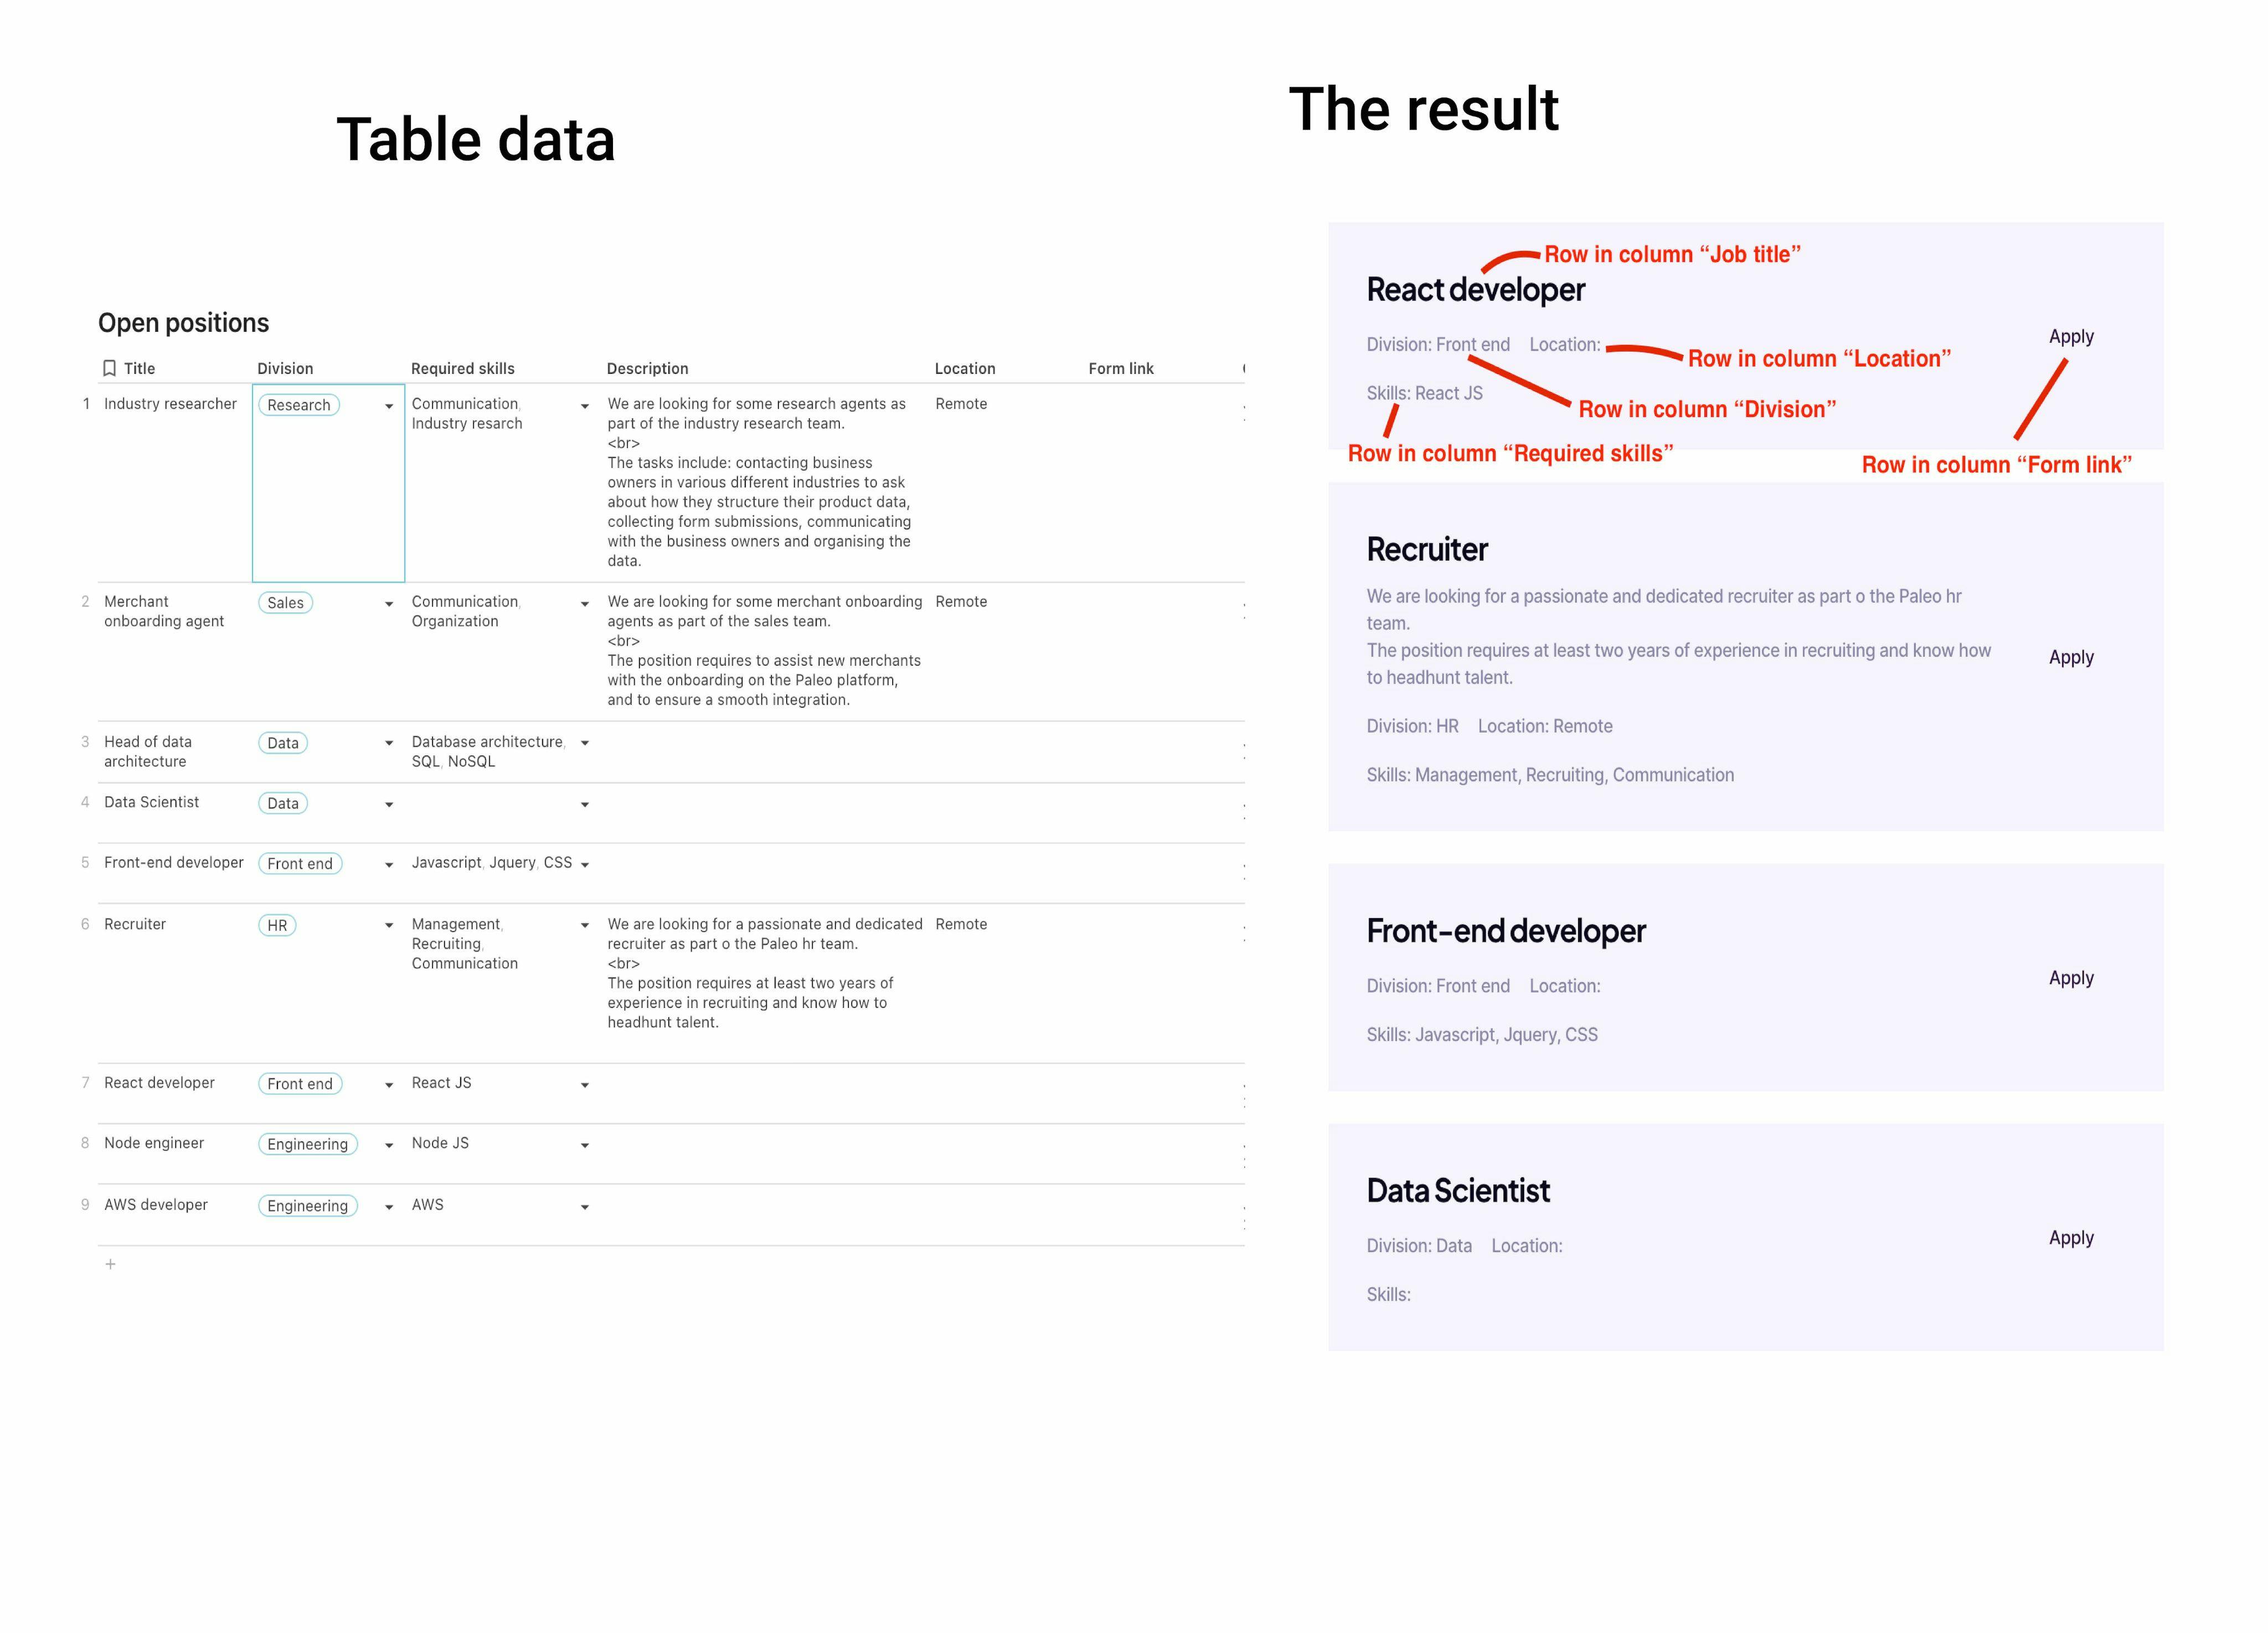This screenshot has height=1633, width=2268.
Task: Click the bookmark icon beside Title header
Action: 110,368
